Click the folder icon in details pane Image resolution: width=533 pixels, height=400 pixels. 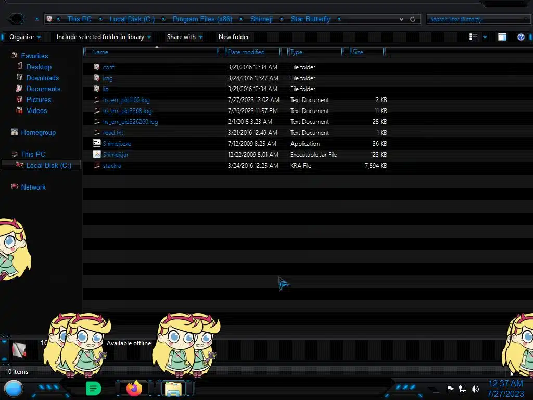pyautogui.click(x=19, y=349)
